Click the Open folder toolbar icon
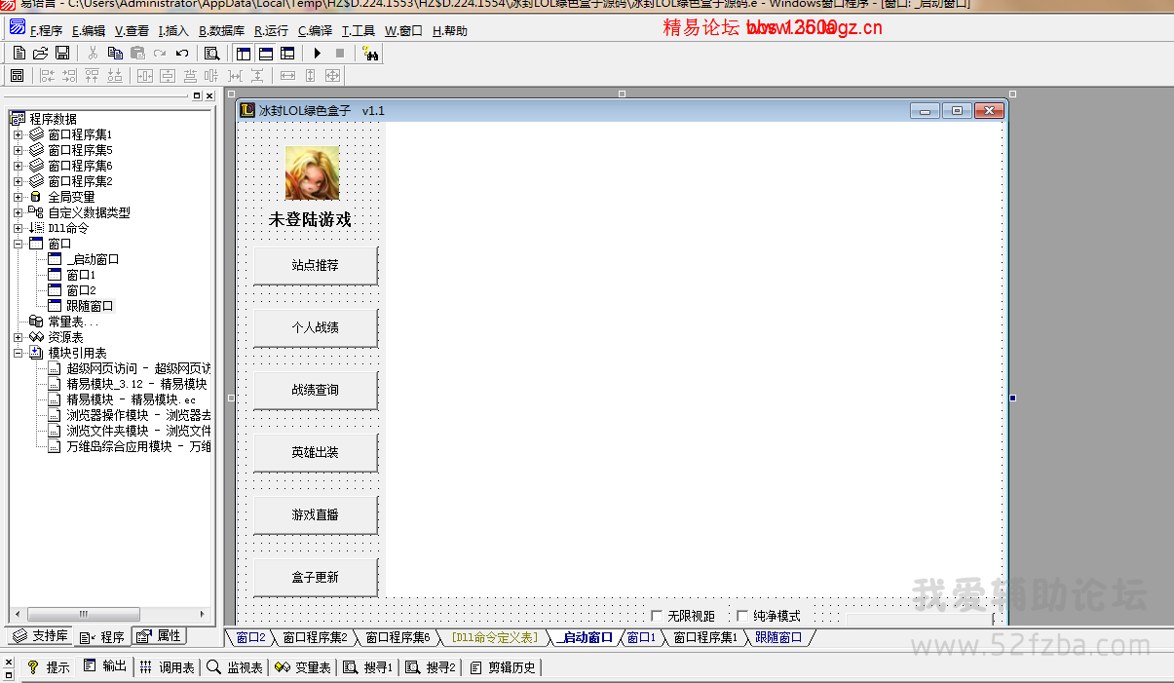The width and height of the screenshot is (1174, 683). coord(40,54)
